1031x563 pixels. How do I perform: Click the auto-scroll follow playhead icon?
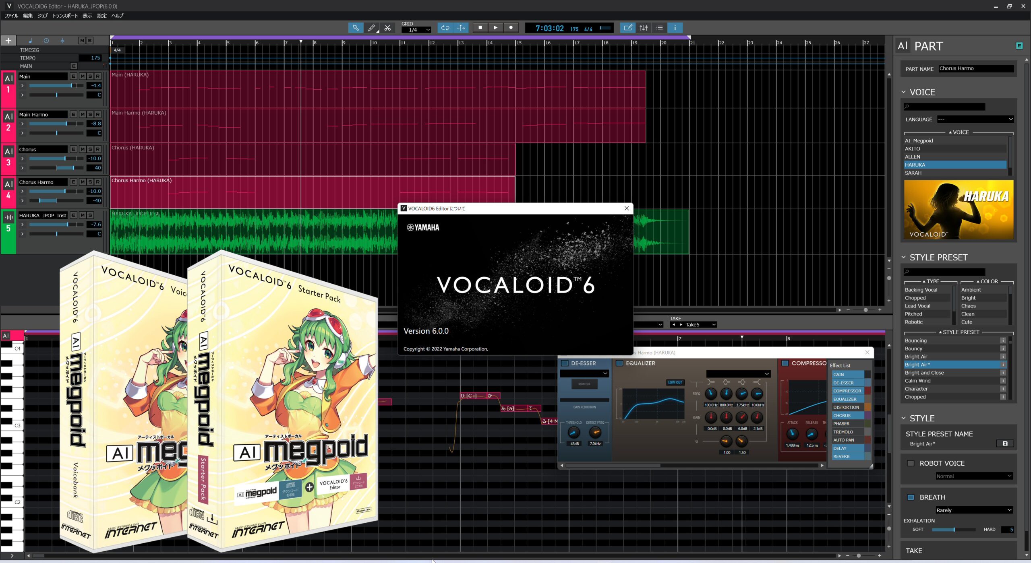[461, 28]
